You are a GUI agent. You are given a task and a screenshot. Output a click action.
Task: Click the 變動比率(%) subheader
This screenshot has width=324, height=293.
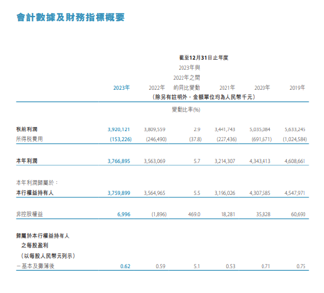coord(186,110)
